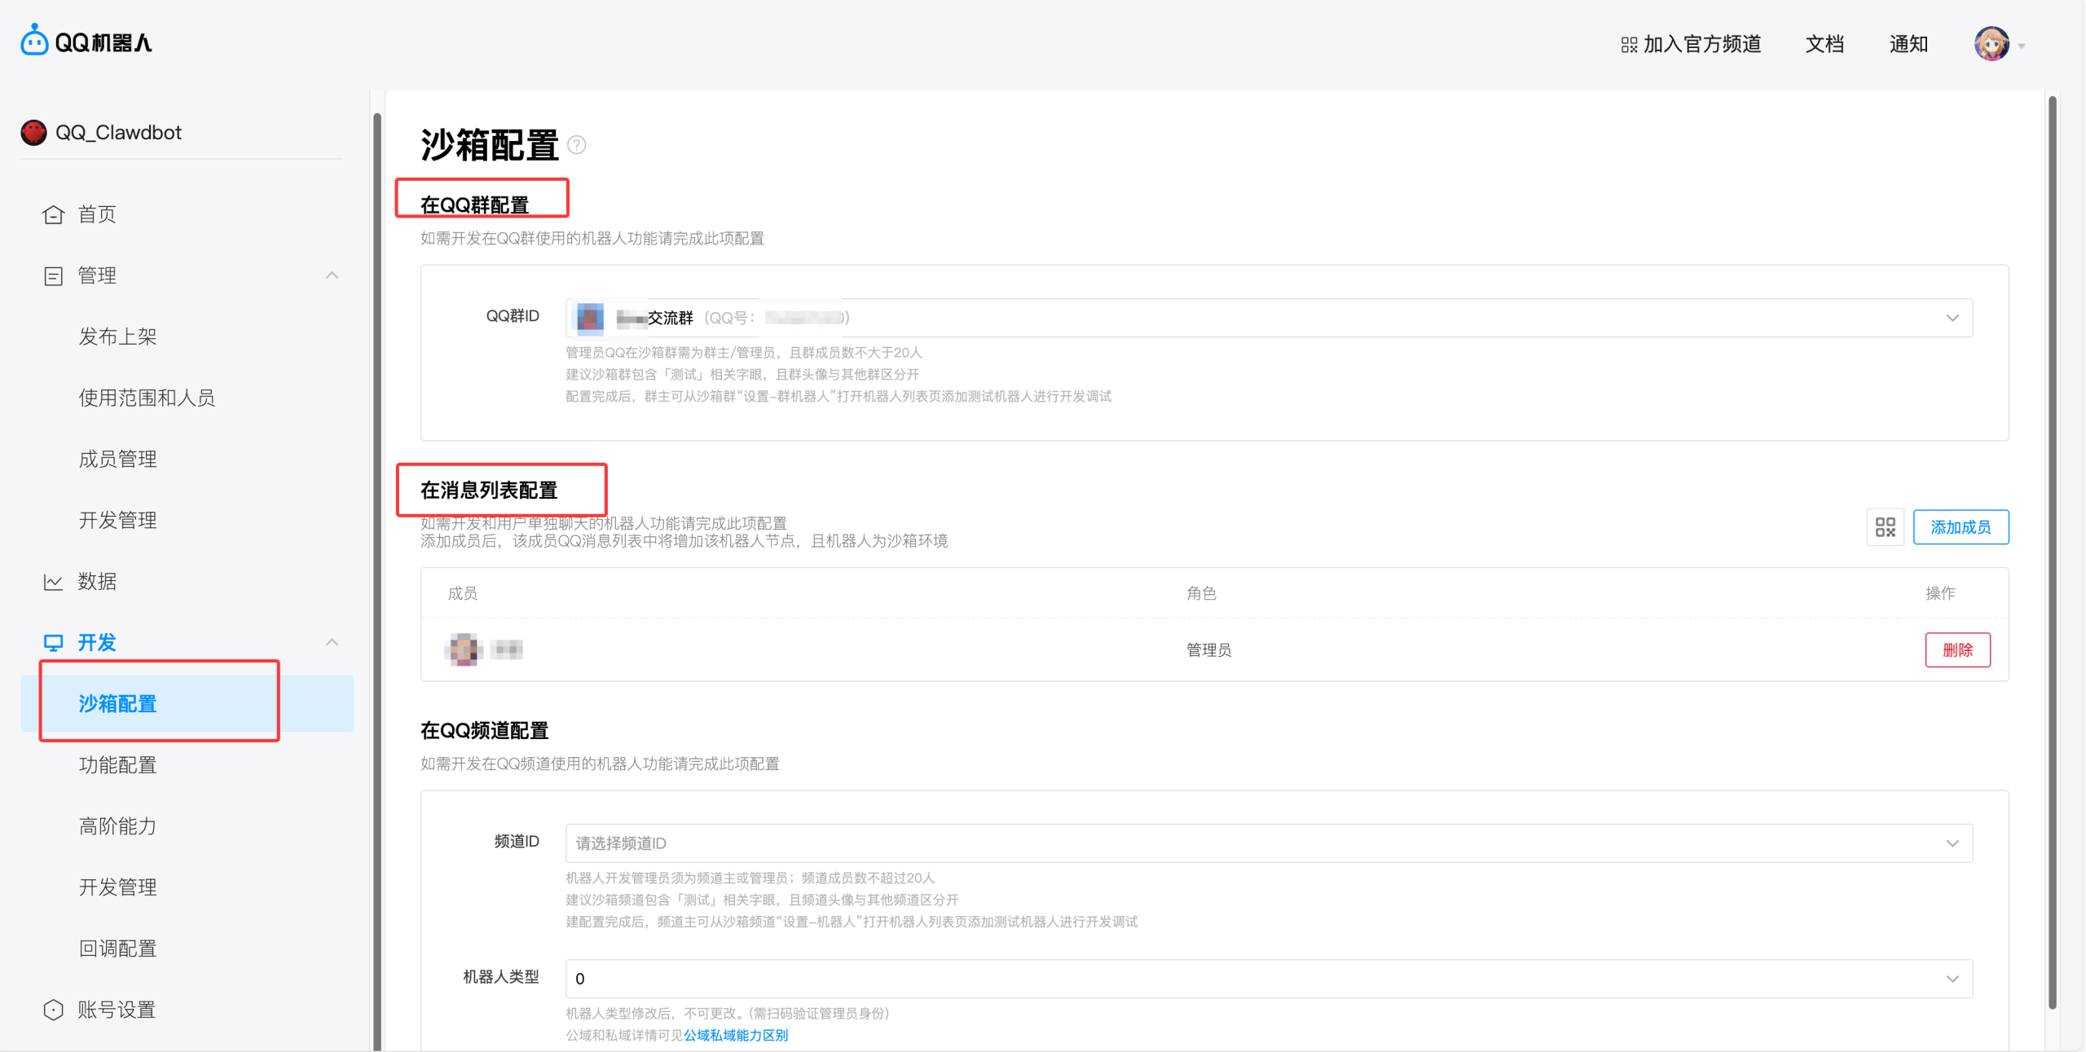The width and height of the screenshot is (2086, 1052).
Task: Click the hexagon icon for 账号设置
Action: pyautogui.click(x=53, y=1010)
